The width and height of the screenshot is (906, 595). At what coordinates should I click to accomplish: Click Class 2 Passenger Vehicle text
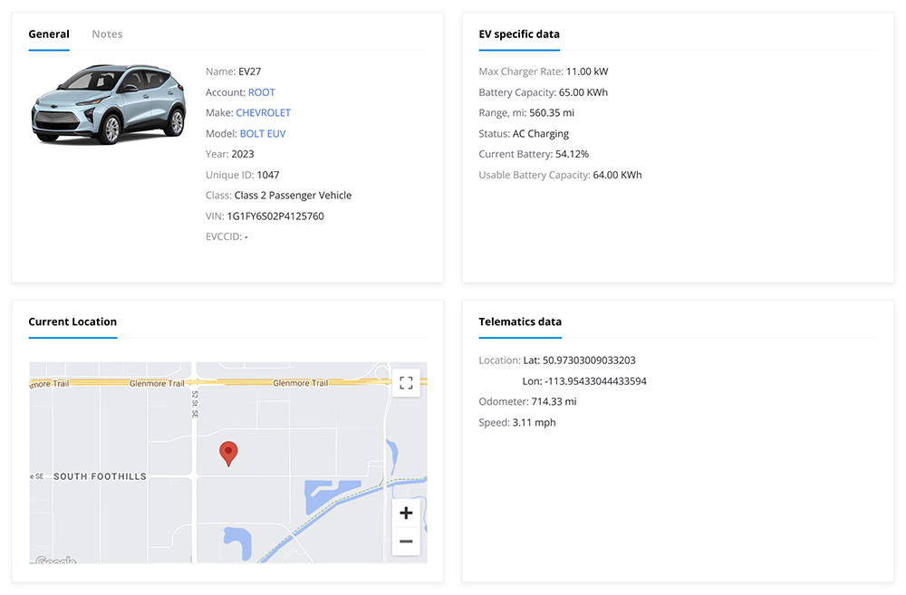pyautogui.click(x=293, y=196)
